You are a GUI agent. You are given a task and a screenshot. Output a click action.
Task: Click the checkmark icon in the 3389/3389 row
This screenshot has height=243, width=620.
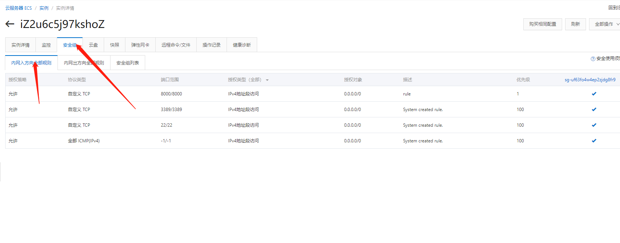(594, 110)
